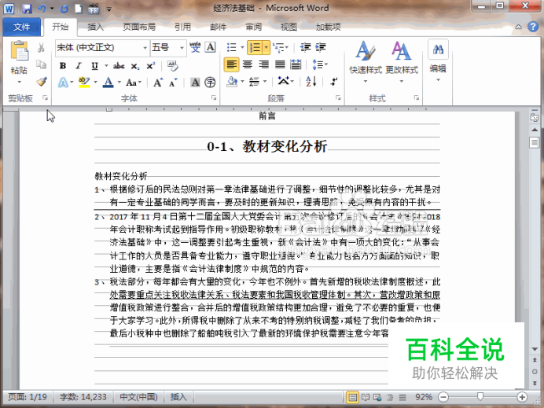The image size is (544, 408).
Task: Select Print Layout view in status bar
Action: (x=352, y=397)
